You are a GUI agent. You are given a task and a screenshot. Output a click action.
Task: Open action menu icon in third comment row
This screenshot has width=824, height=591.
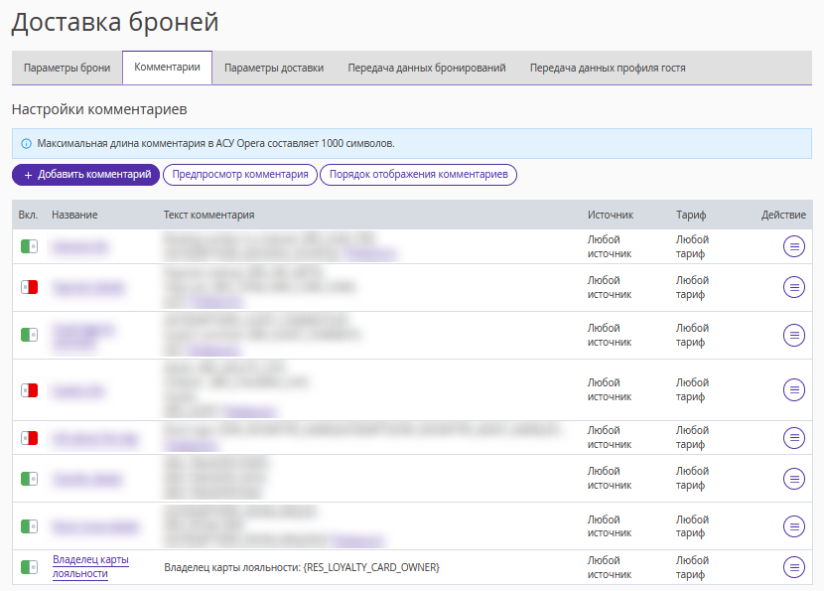coord(793,335)
